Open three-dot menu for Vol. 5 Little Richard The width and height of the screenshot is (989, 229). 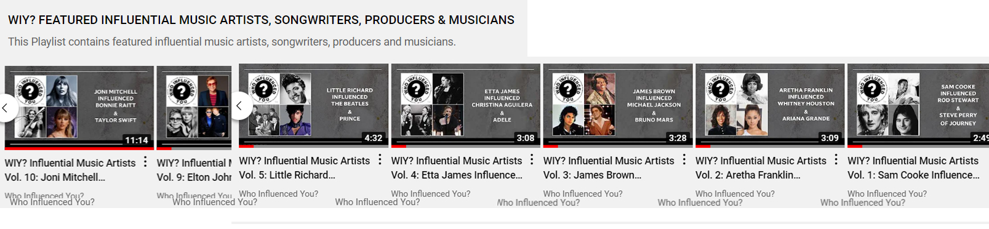pos(380,159)
